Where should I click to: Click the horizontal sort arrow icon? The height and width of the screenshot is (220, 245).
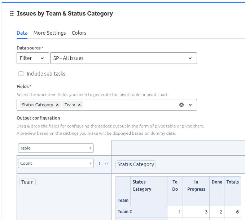coord(106,164)
